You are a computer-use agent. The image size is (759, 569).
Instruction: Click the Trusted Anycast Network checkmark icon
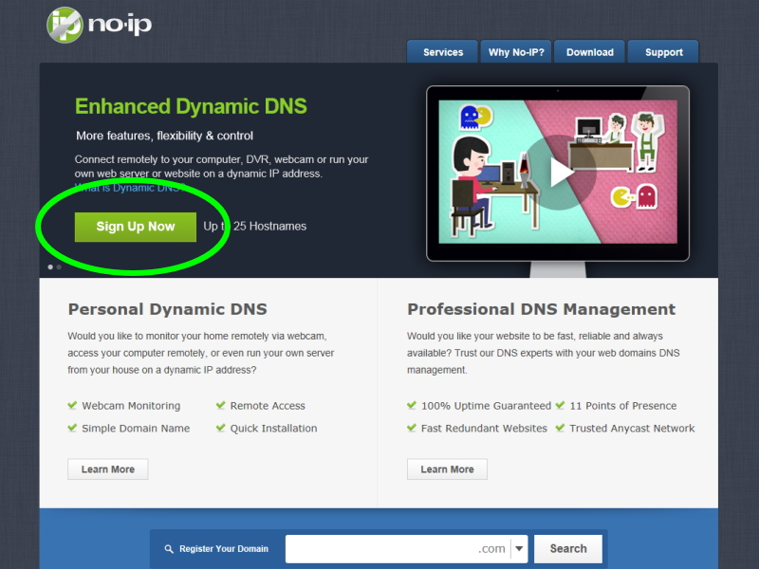coord(560,428)
